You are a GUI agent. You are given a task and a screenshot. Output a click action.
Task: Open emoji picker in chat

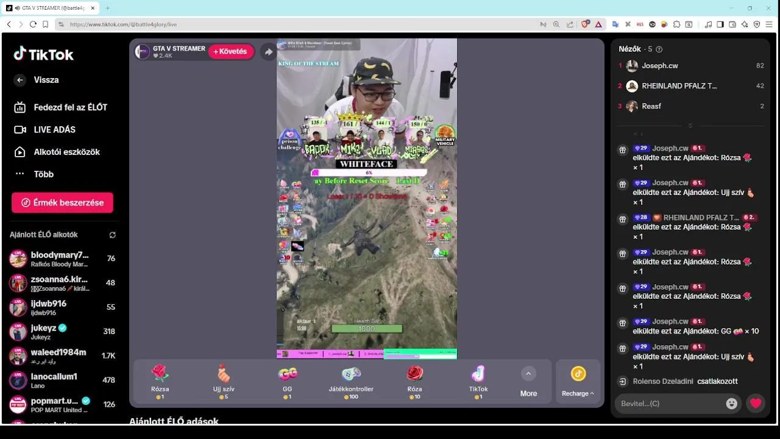tap(732, 404)
